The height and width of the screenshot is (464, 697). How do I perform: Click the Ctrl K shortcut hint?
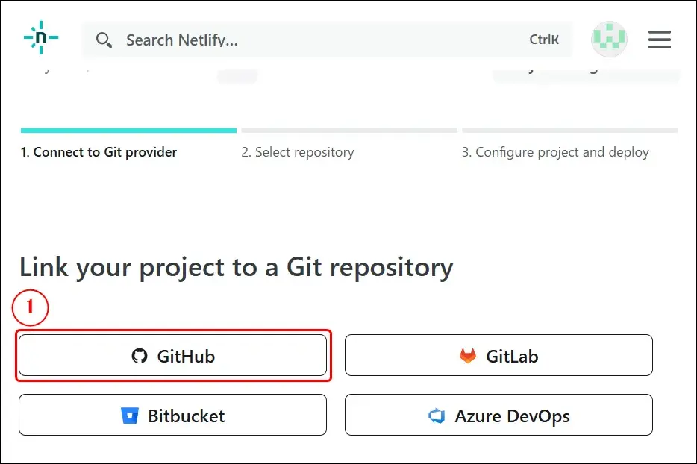tap(544, 40)
